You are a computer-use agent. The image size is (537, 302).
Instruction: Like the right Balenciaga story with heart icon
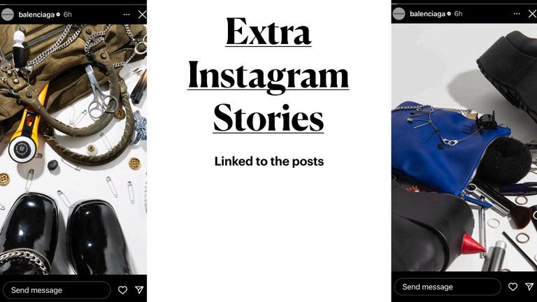tap(513, 287)
